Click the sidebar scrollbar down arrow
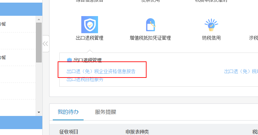The width and height of the screenshot is (258, 135). [39, 112]
